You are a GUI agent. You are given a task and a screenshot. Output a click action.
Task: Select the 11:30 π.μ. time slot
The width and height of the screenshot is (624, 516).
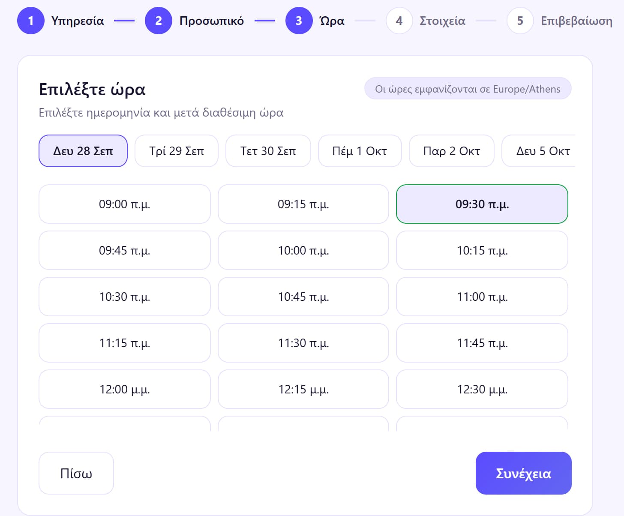pyautogui.click(x=303, y=343)
